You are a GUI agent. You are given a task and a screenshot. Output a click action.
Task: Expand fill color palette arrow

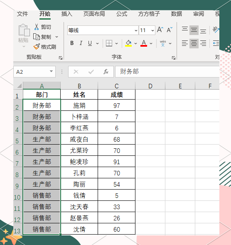[x=136, y=43]
